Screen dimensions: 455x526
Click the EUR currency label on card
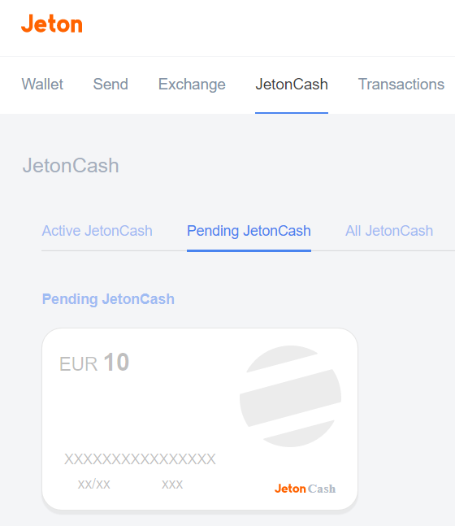pos(78,363)
